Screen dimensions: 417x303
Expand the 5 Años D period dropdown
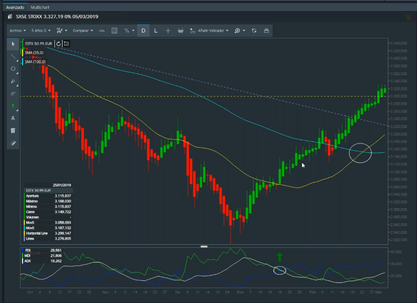click(40, 30)
